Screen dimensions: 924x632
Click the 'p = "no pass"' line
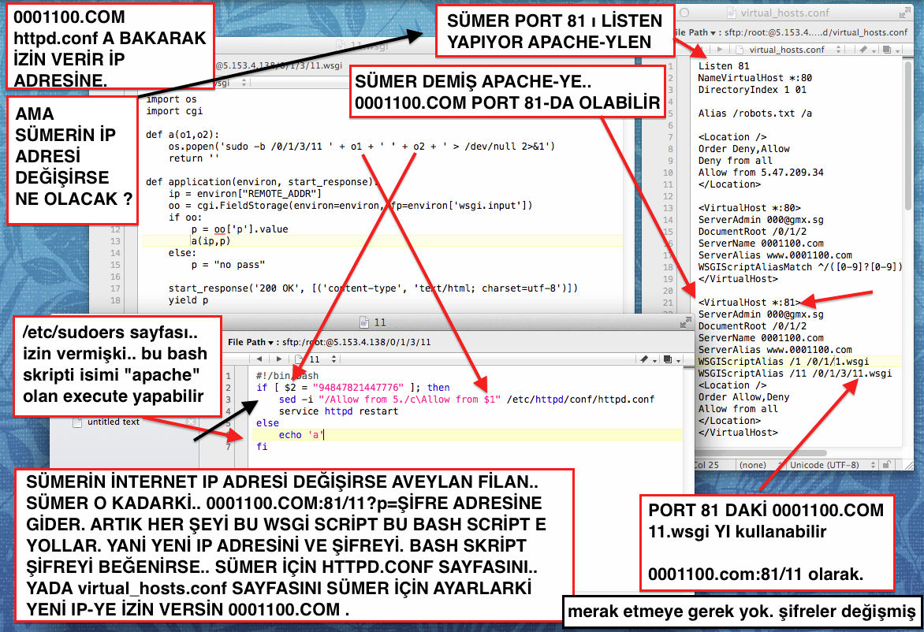pyautogui.click(x=228, y=265)
